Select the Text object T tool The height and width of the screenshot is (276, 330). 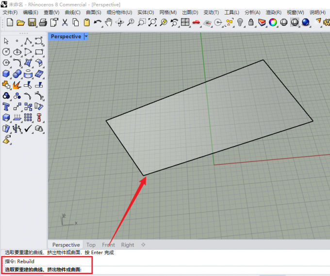tap(6, 107)
